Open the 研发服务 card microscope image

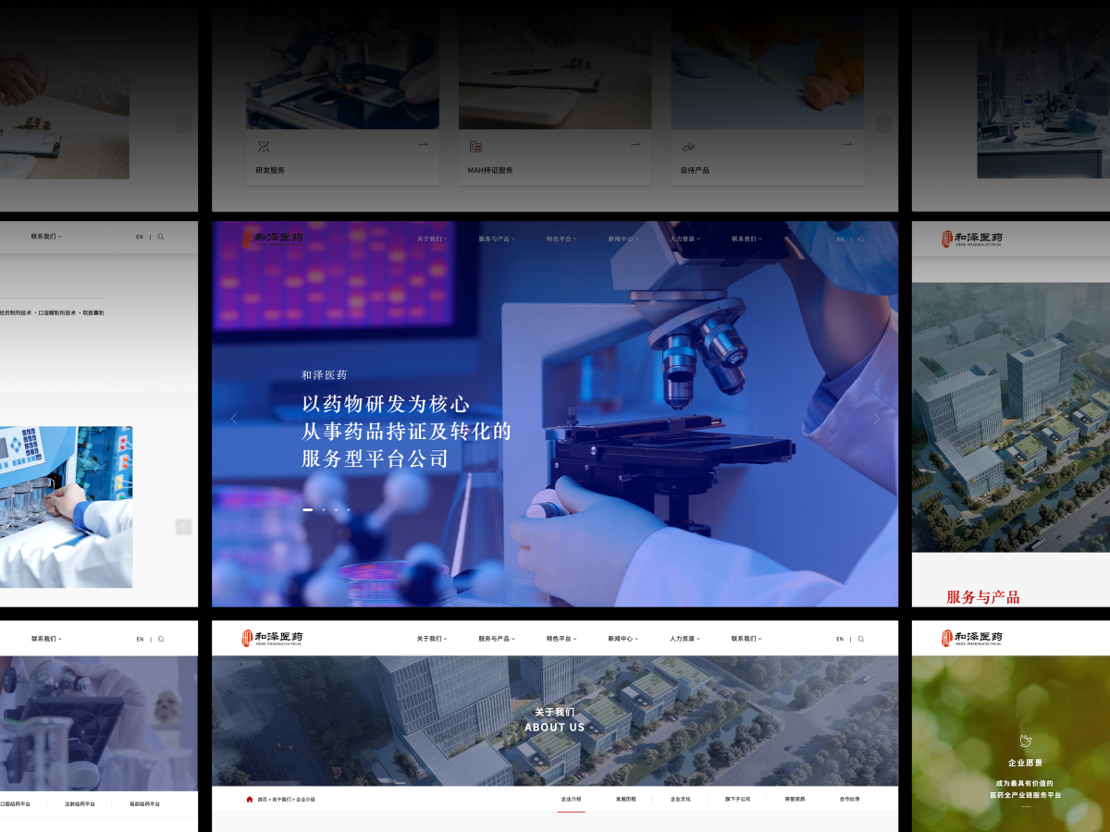[342, 68]
